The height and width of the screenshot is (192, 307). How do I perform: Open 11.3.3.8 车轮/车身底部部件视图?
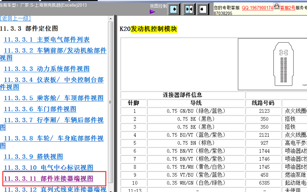(x=52, y=142)
